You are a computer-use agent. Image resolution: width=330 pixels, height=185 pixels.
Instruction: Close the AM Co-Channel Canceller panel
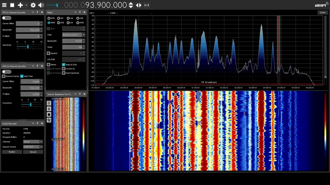[42, 66]
